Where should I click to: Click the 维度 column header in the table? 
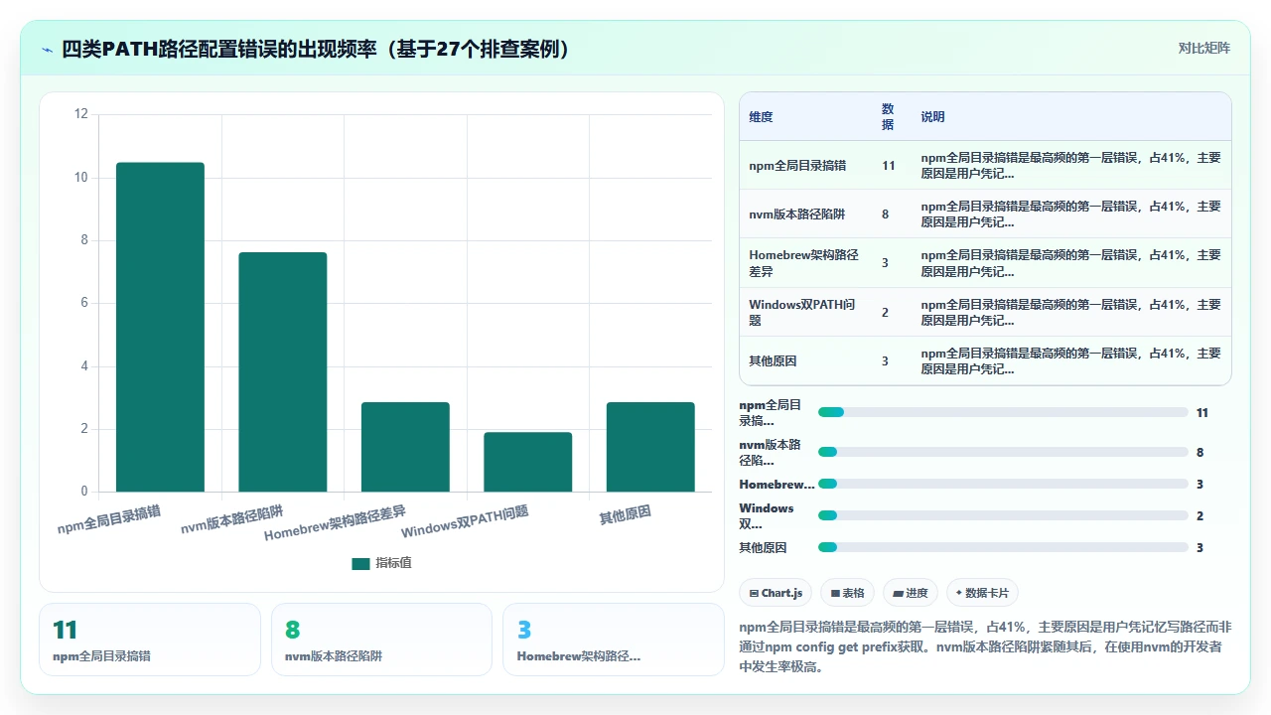(x=761, y=117)
